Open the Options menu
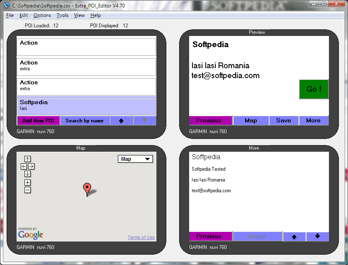The height and width of the screenshot is (265, 348). [42, 15]
